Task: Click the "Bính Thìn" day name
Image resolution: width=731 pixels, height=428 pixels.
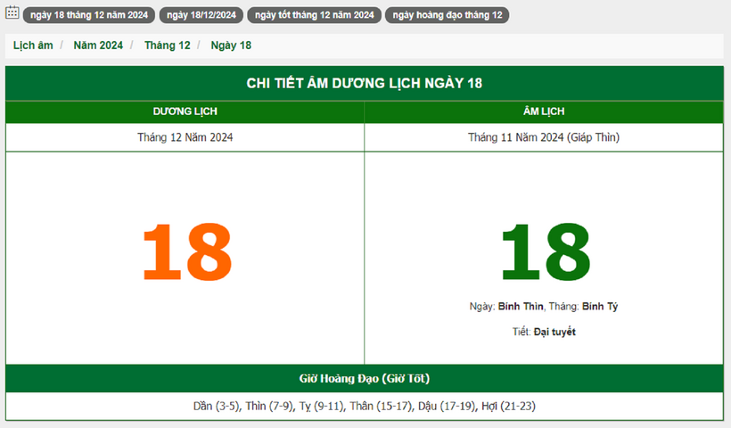Action: [521, 307]
